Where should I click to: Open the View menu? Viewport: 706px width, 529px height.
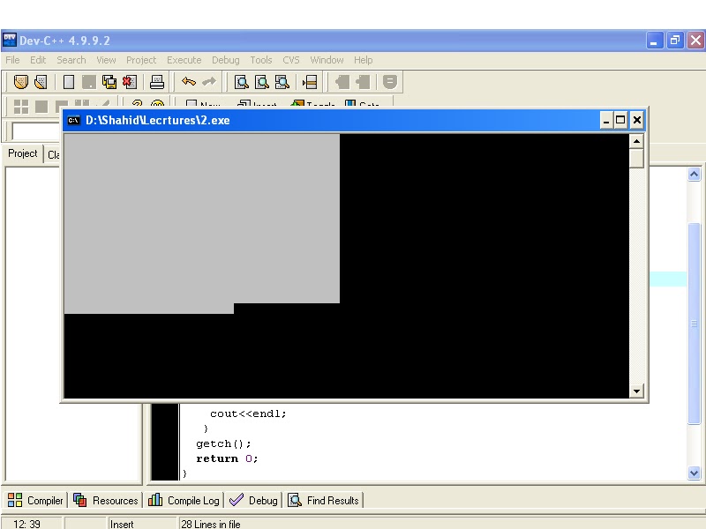106,60
